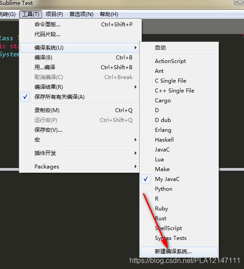The width and height of the screenshot is (244, 269).
Task: Expand the Packages submenu
Action: point(80,166)
